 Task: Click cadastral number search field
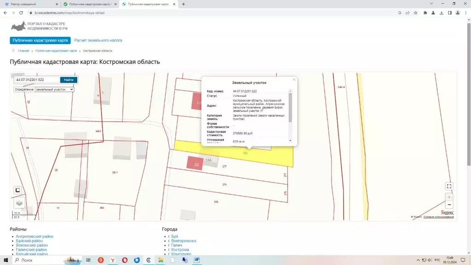coord(37,80)
